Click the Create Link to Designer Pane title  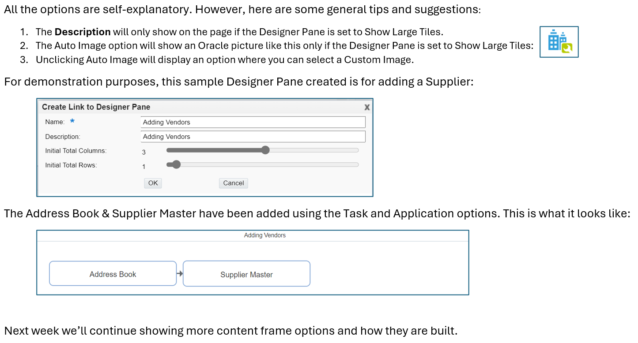click(x=96, y=107)
